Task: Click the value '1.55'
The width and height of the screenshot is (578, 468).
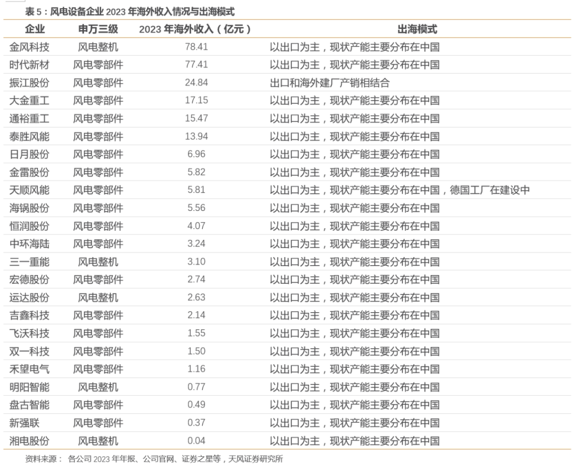Action: pyautogui.click(x=196, y=334)
